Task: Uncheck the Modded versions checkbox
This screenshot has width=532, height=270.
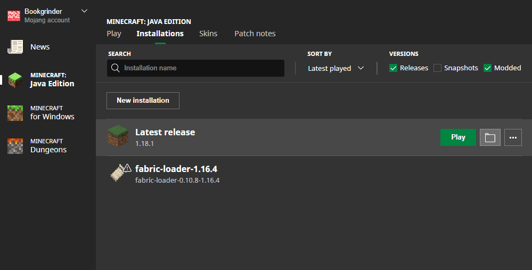Action: pyautogui.click(x=488, y=68)
